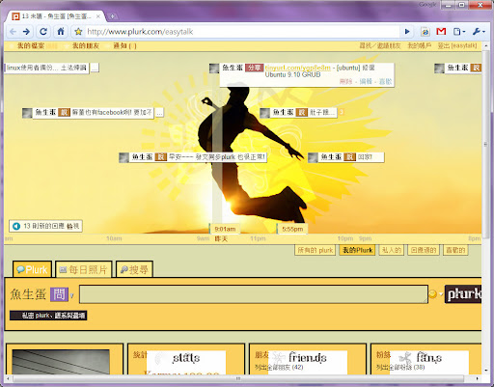Viewport: 494px width, 387px height.
Task: Open the 早安 plurk mentioning plurk
Action: pos(198,157)
